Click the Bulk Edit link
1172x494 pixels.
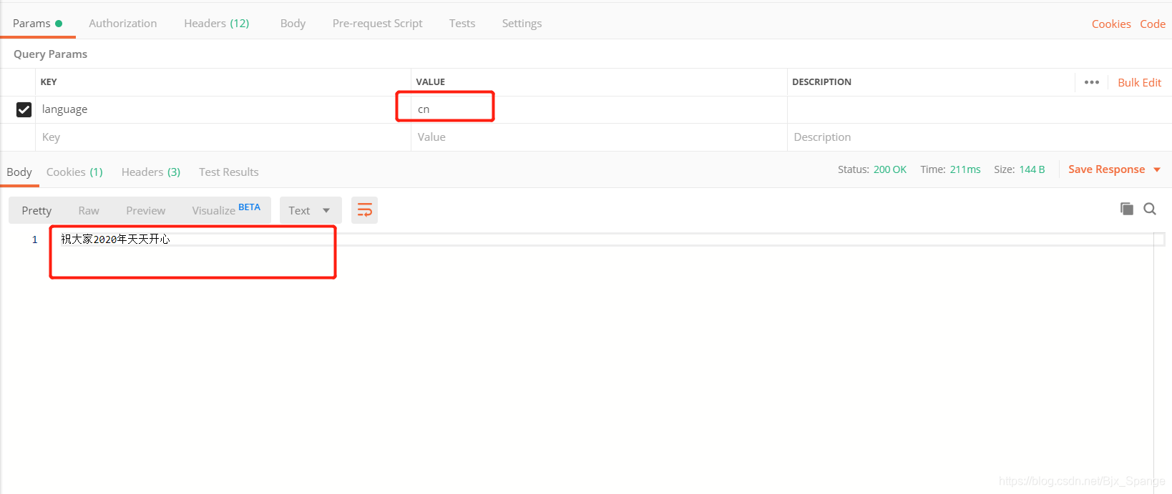pyautogui.click(x=1139, y=82)
